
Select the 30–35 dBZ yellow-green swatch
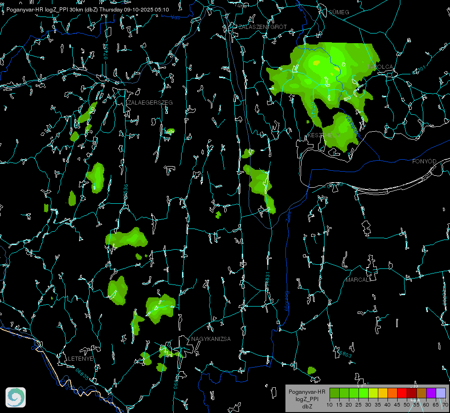pos(373,393)
